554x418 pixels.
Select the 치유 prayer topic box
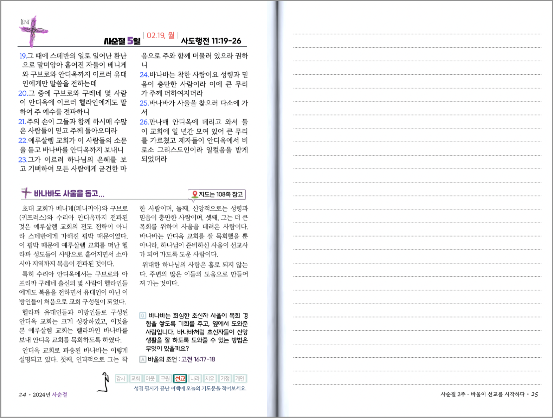(210, 378)
